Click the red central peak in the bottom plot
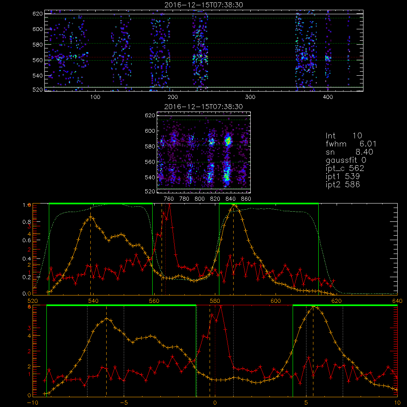Screen dimensions: 407x407 point(221,306)
